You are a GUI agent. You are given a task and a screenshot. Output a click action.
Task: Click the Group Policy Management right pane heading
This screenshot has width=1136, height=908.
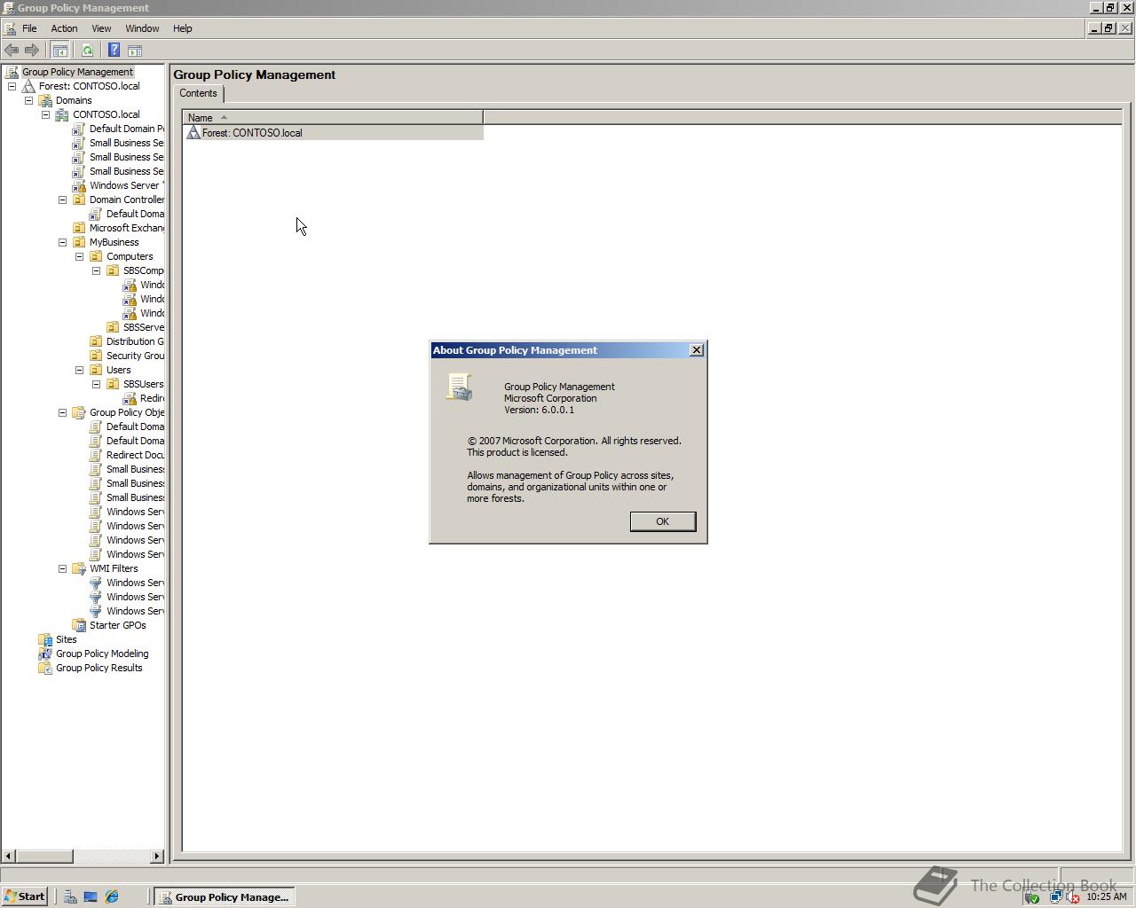pos(254,74)
